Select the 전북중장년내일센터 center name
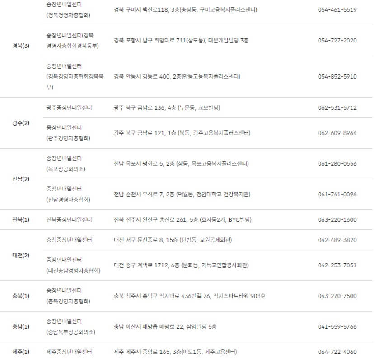This screenshot has width=375, height=358. click(69, 219)
